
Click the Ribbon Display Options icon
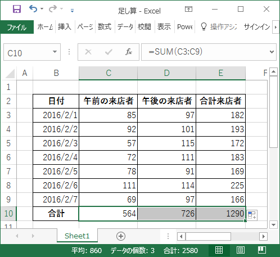coord(188,9)
